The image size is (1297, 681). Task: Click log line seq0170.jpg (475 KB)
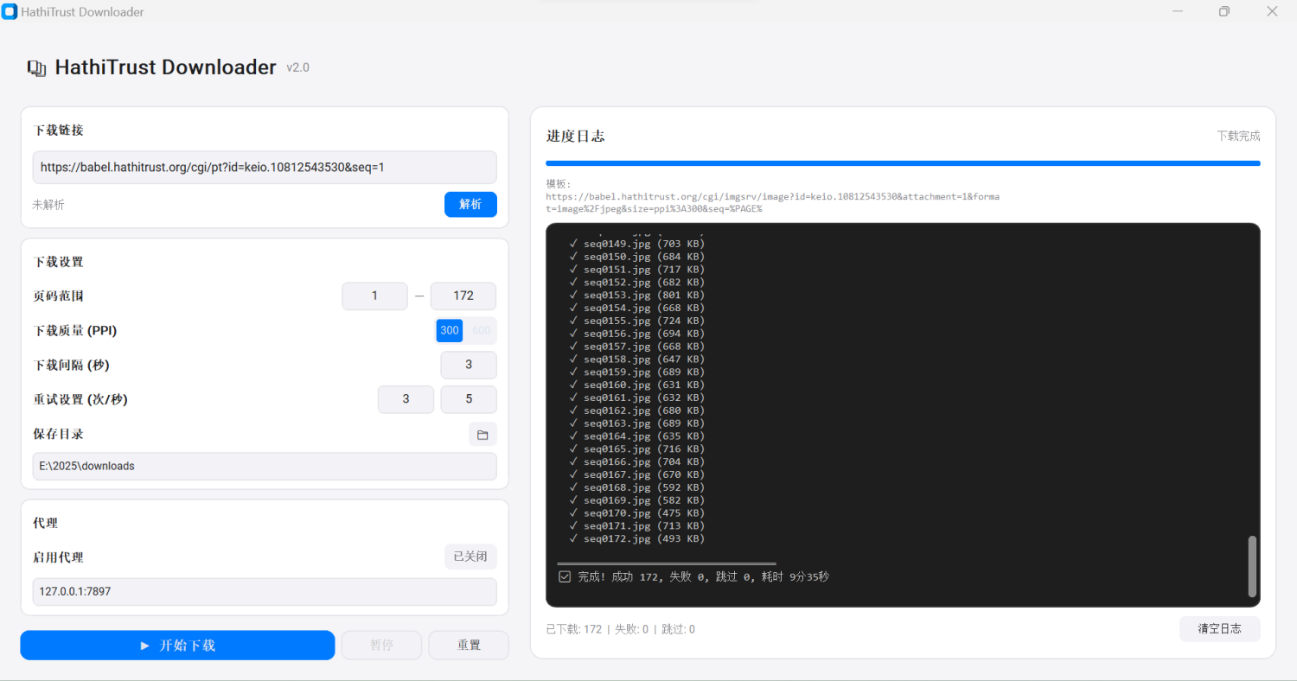tap(637, 513)
